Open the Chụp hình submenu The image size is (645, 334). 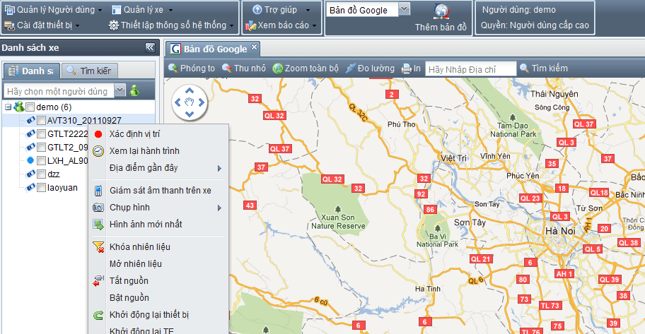pos(159,208)
